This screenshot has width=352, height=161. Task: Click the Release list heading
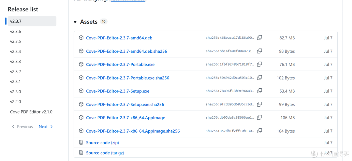click(23, 9)
